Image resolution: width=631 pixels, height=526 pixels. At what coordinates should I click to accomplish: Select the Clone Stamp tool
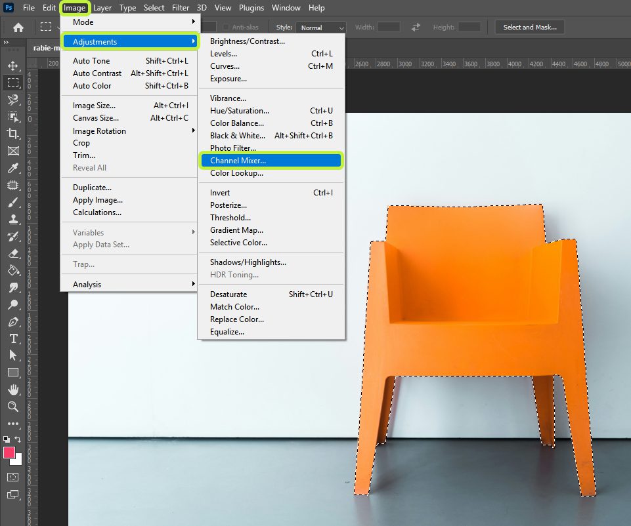click(13, 219)
